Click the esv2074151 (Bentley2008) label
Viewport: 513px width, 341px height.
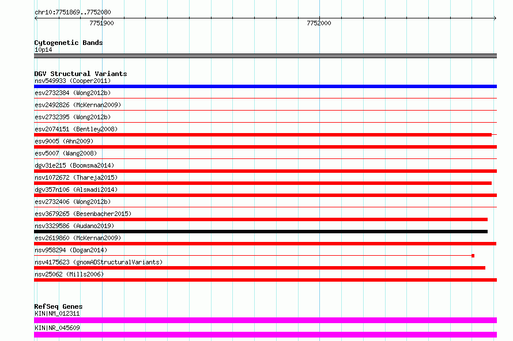pos(76,129)
